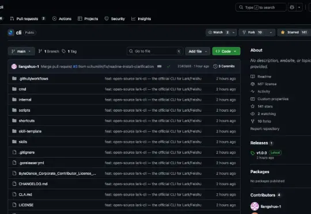Open the Security tab
This screenshot has width=311, height=214.
tap(115, 18)
